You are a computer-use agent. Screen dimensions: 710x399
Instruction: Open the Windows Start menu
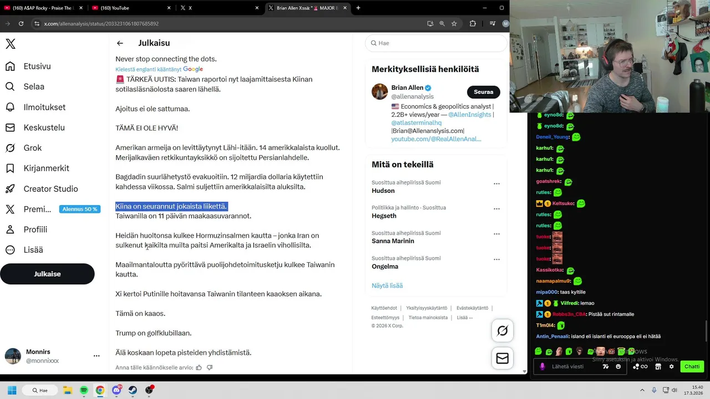pyautogui.click(x=12, y=390)
